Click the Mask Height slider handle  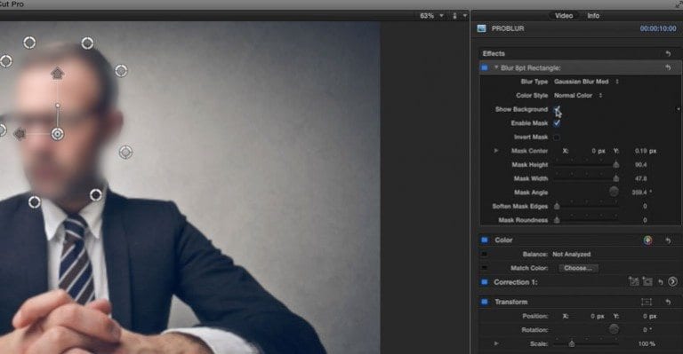(616, 165)
